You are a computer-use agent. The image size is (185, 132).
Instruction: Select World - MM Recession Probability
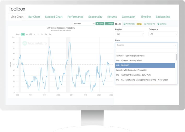pos(145,70)
